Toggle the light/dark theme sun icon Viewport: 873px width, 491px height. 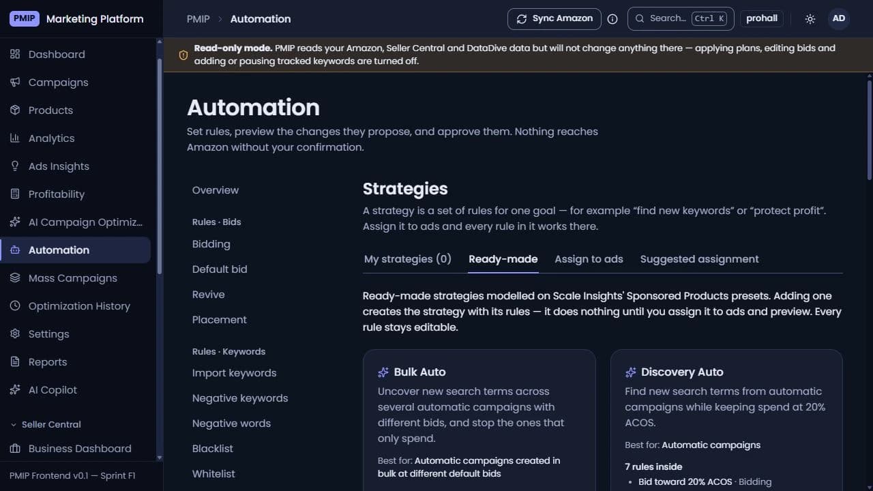[x=810, y=19]
